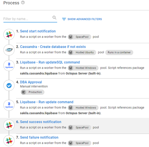
Task: Click worker pool icon in step 1 SpacePool chip
Action: pyautogui.click(x=71, y=37)
